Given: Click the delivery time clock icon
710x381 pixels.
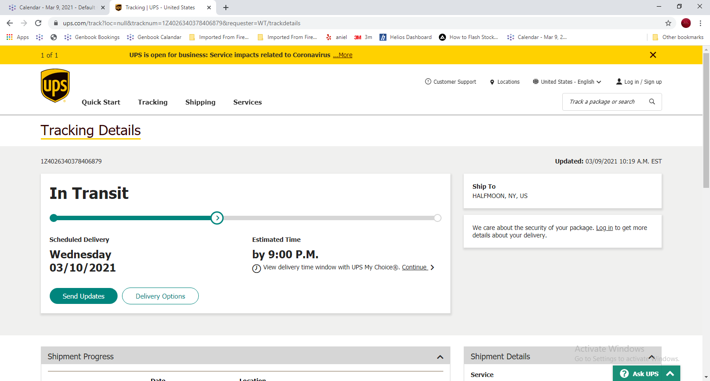Looking at the screenshot, I should (x=256, y=268).
